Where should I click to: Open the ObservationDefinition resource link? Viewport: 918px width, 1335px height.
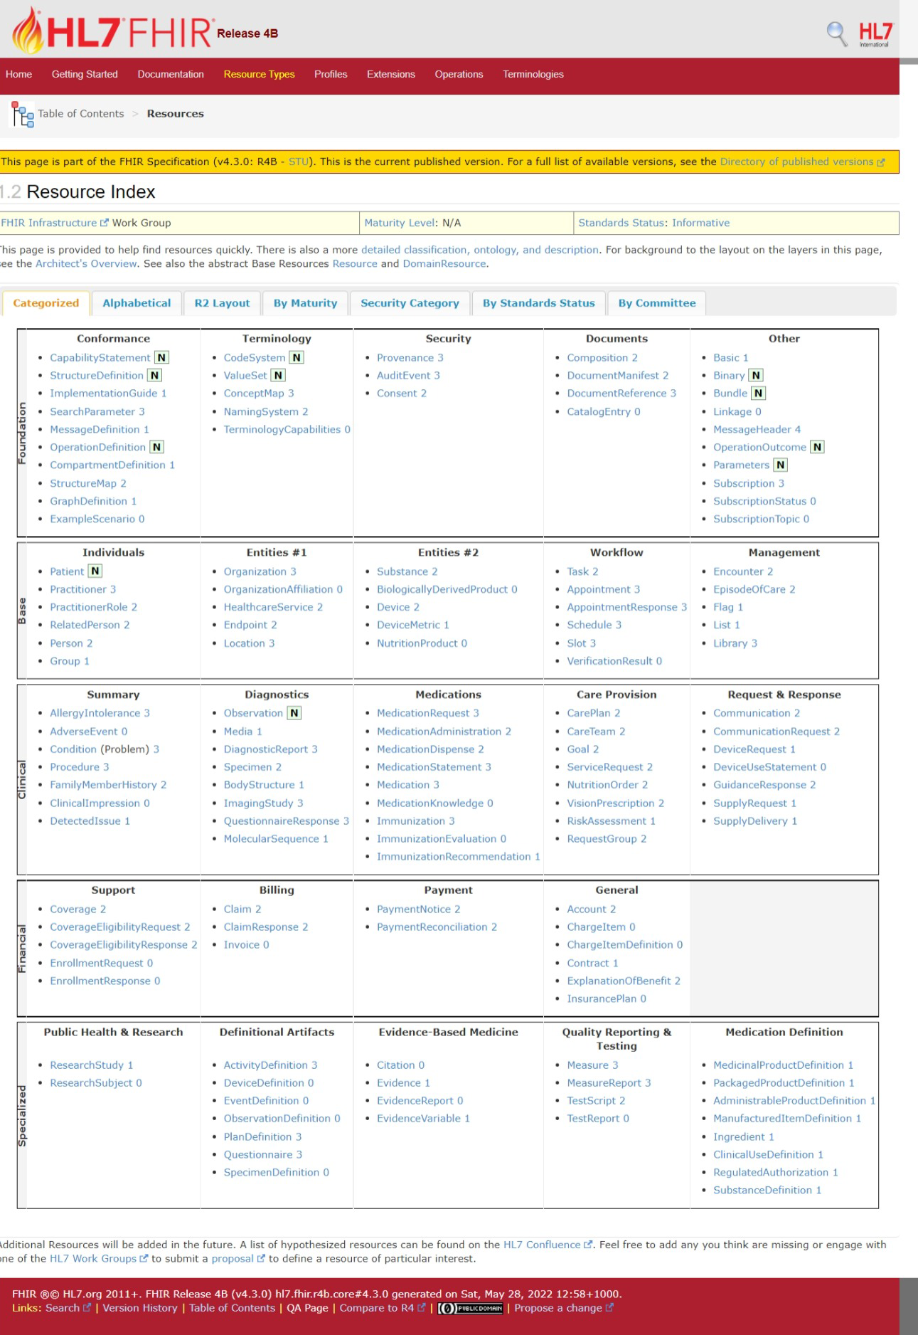point(277,1119)
